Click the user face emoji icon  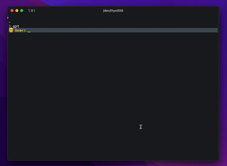11,30
